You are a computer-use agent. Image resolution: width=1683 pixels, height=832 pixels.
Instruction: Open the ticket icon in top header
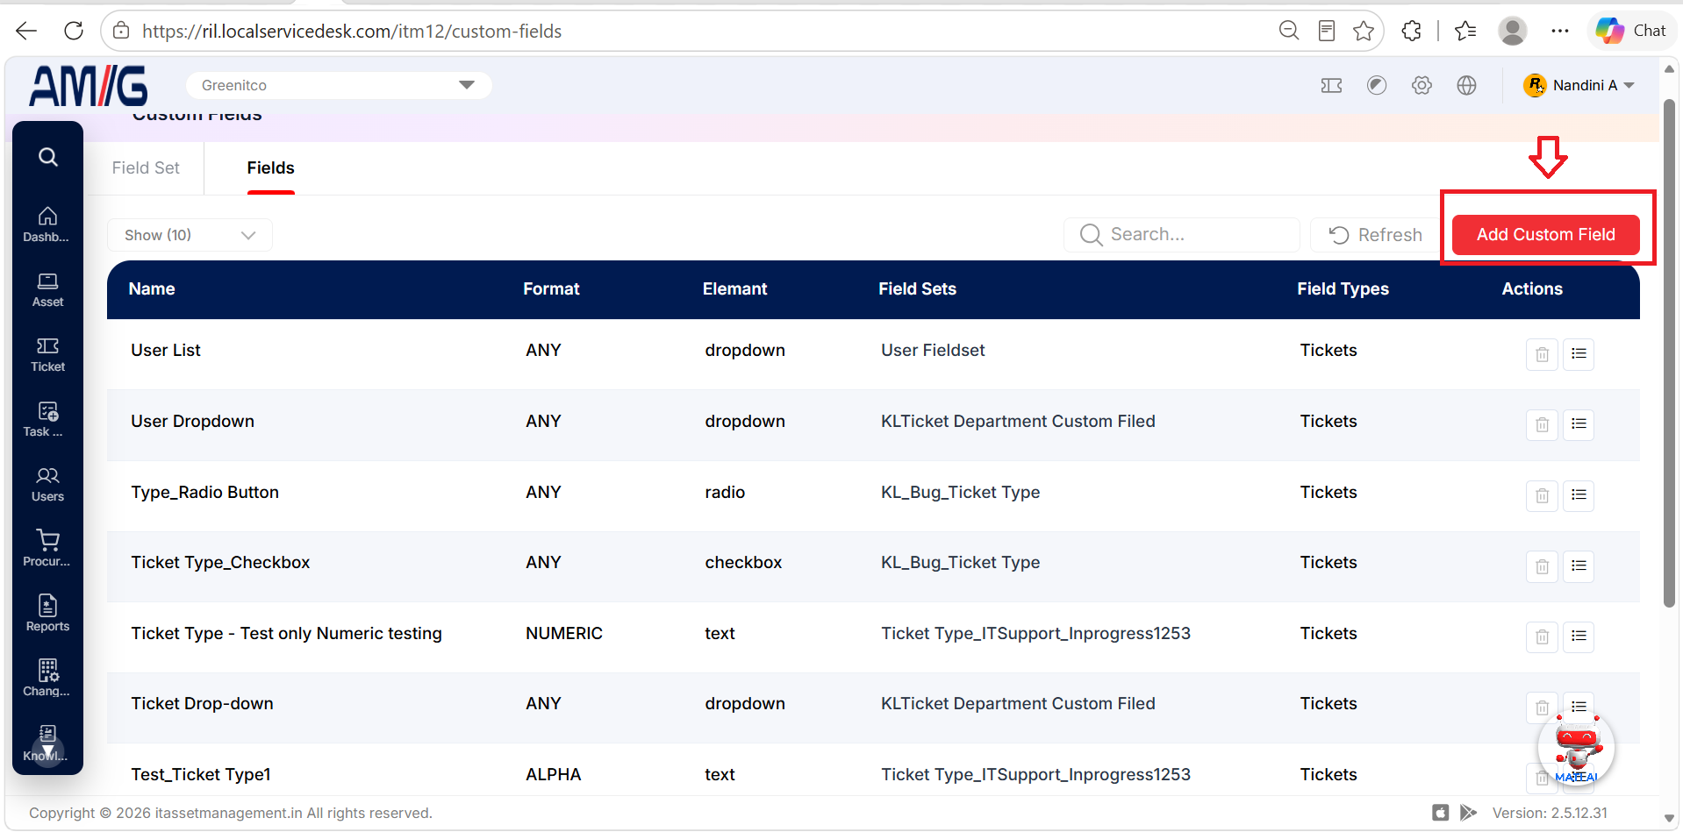point(1331,85)
